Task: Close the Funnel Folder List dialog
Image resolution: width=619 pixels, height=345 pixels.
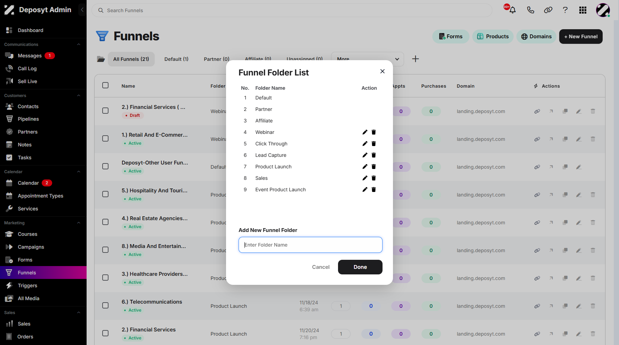Action: (x=383, y=71)
